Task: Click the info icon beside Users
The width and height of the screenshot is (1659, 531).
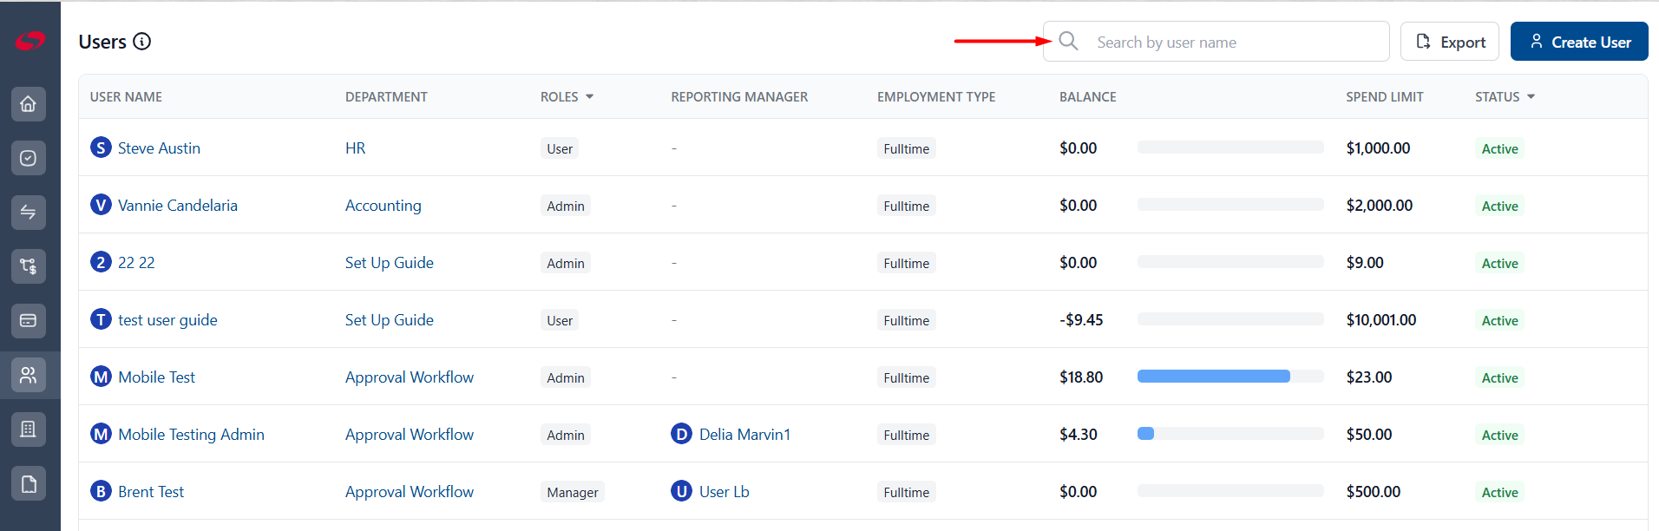Action: (142, 42)
